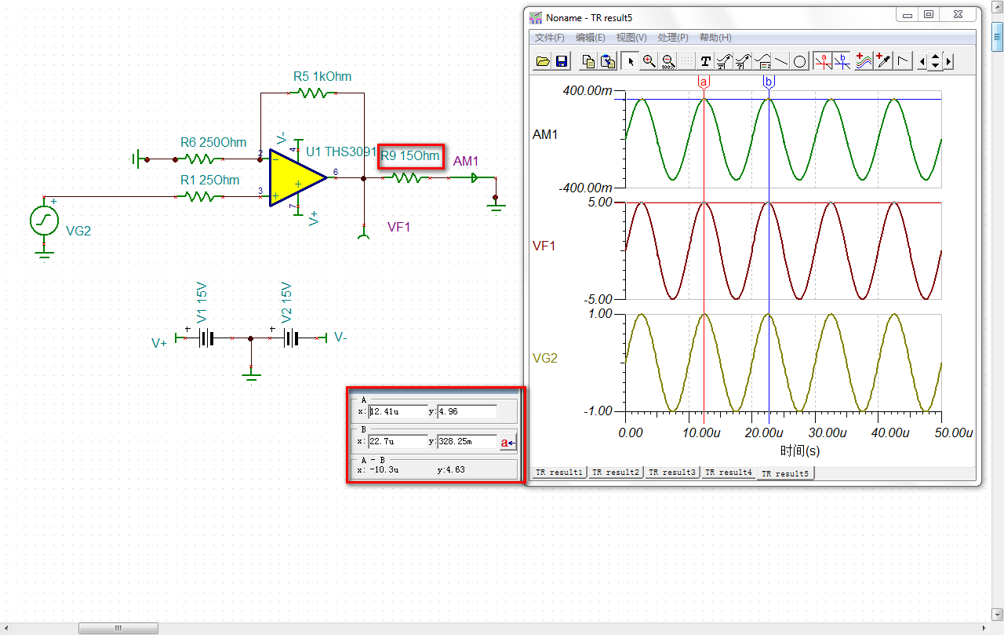1004x635 pixels.
Task: Grab the blue cursor 'b' marker handle
Action: [769, 82]
